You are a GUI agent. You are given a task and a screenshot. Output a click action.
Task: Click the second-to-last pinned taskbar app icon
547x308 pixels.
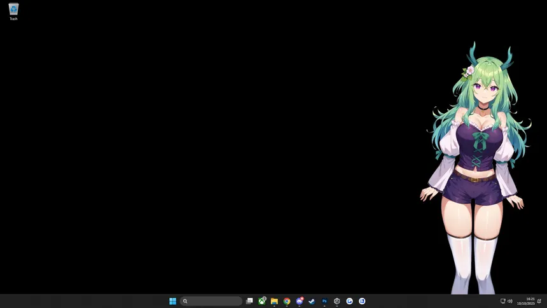349,301
